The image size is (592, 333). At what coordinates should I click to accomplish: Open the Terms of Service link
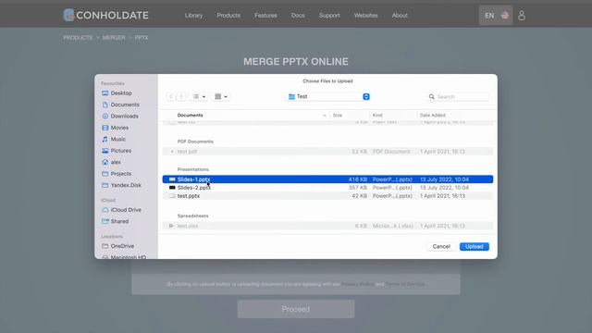pyautogui.click(x=405, y=284)
